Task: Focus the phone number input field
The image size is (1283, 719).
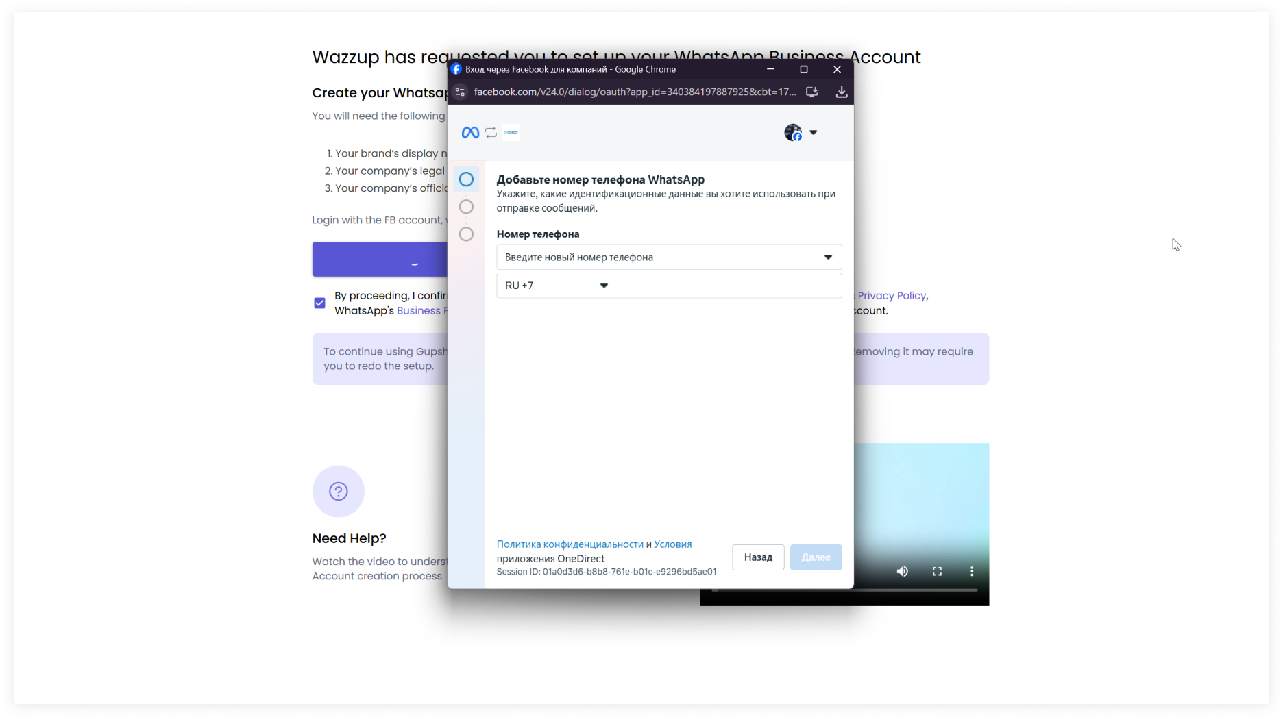Action: tap(730, 286)
